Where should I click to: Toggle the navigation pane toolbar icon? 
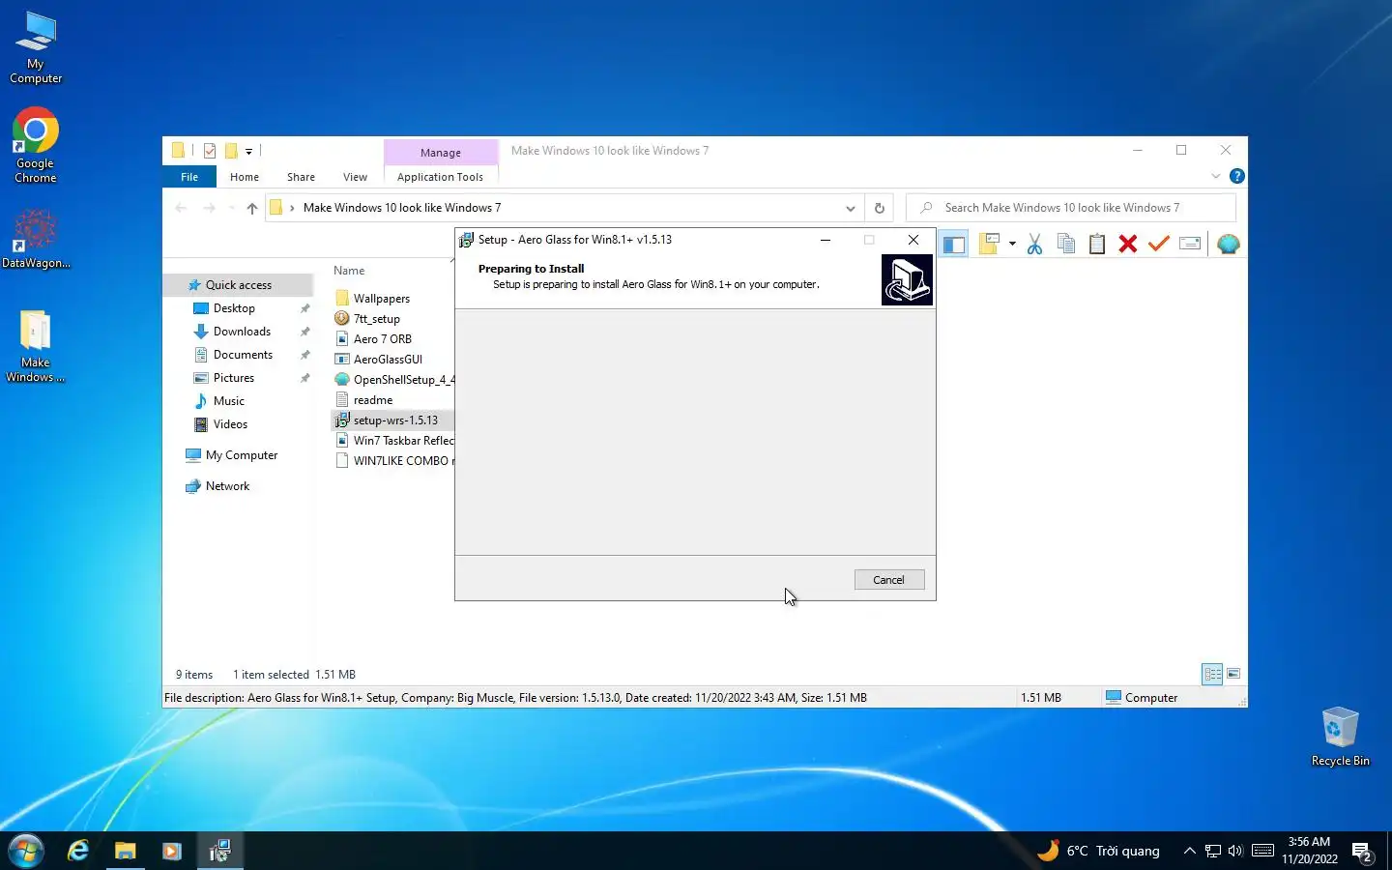point(953,245)
